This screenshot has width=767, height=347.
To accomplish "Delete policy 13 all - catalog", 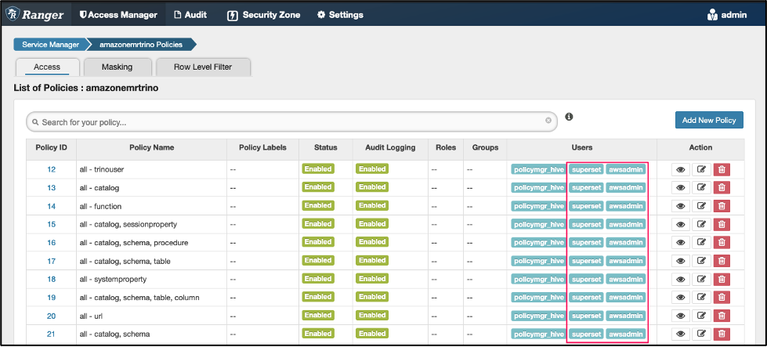I will click(x=722, y=188).
